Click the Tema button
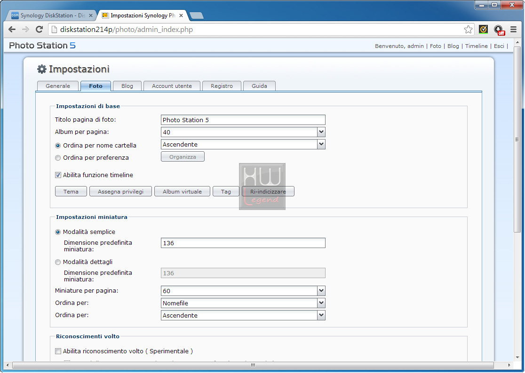Screen dimensions: 525x373 [x=71, y=192]
